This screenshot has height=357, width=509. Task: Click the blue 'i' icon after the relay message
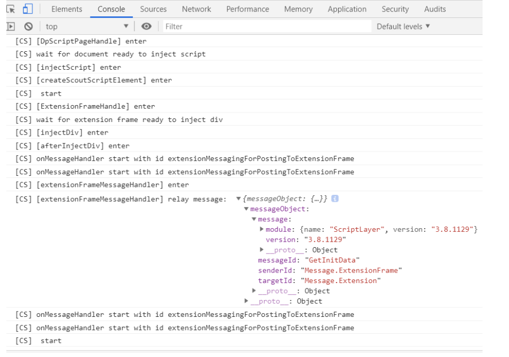coord(334,199)
